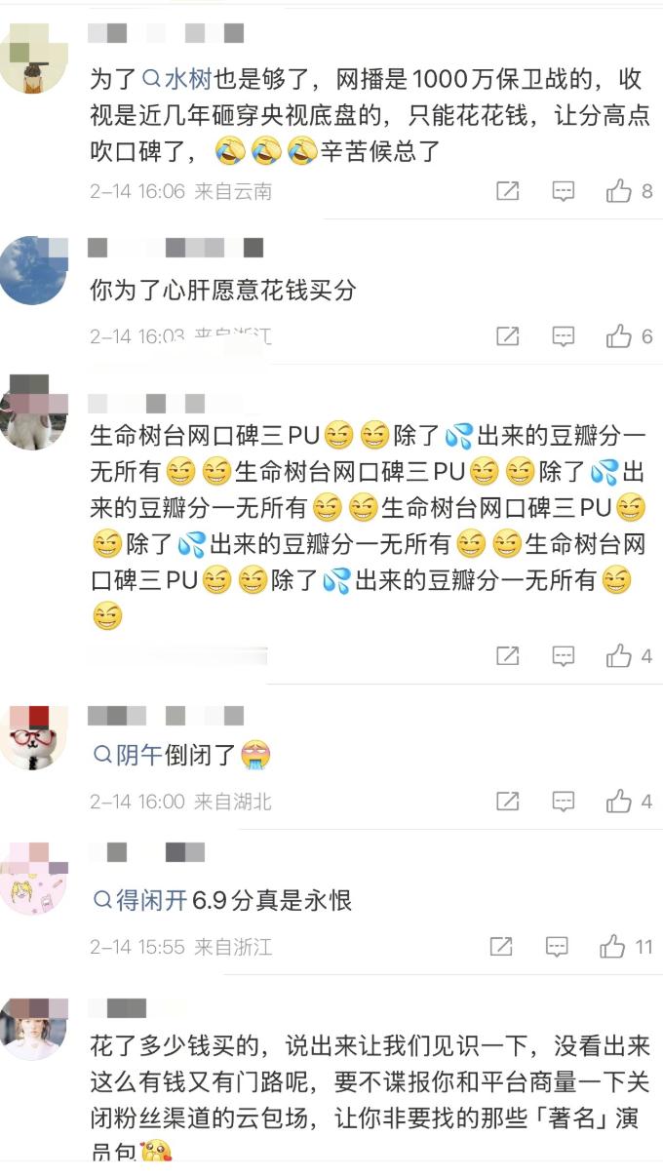
Task: Open avatar of the 来自云南 commenter
Action: (x=34, y=59)
